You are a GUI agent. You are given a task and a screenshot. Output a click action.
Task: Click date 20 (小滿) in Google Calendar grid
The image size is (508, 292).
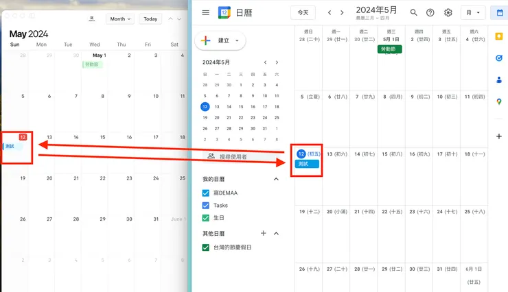click(x=337, y=212)
